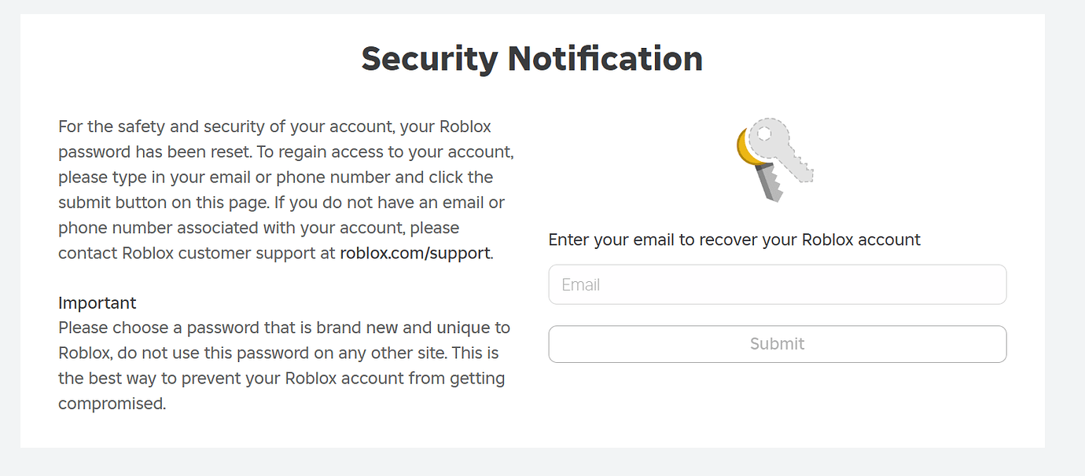Click the Security Notification heading

[x=531, y=59]
